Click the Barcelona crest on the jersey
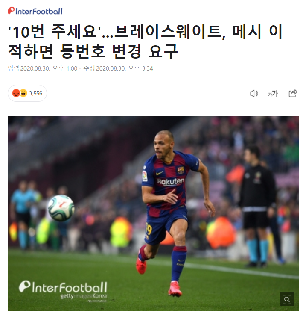Screen dimensions: 303x316 181,170
